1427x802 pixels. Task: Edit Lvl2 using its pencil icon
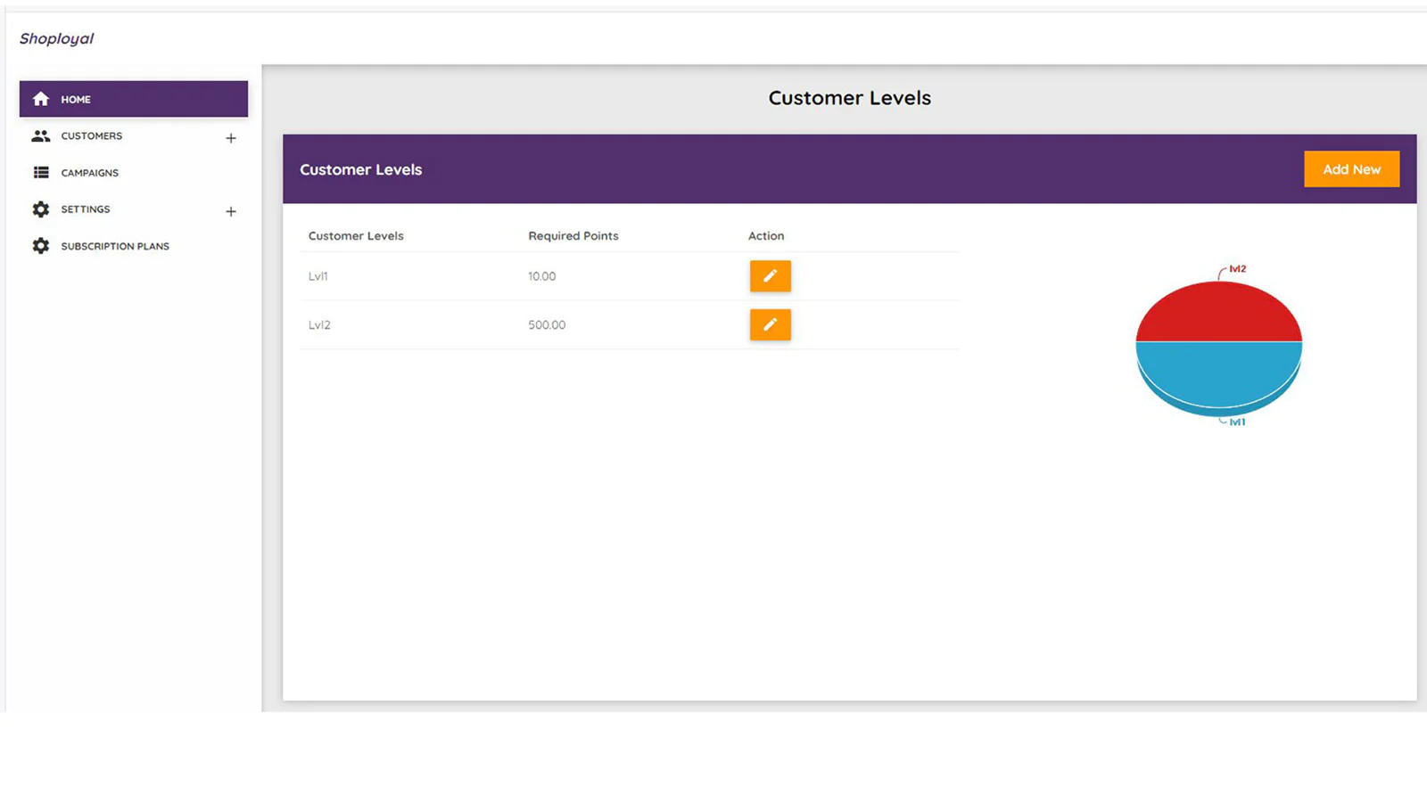pyautogui.click(x=770, y=325)
